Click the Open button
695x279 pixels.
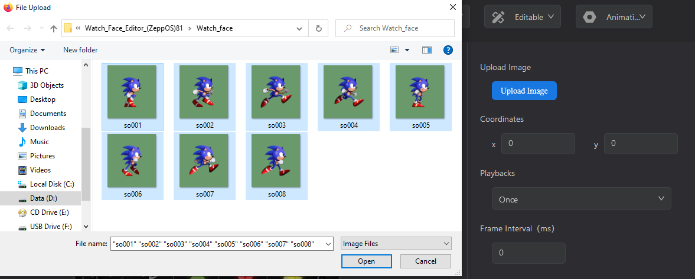[367, 261]
